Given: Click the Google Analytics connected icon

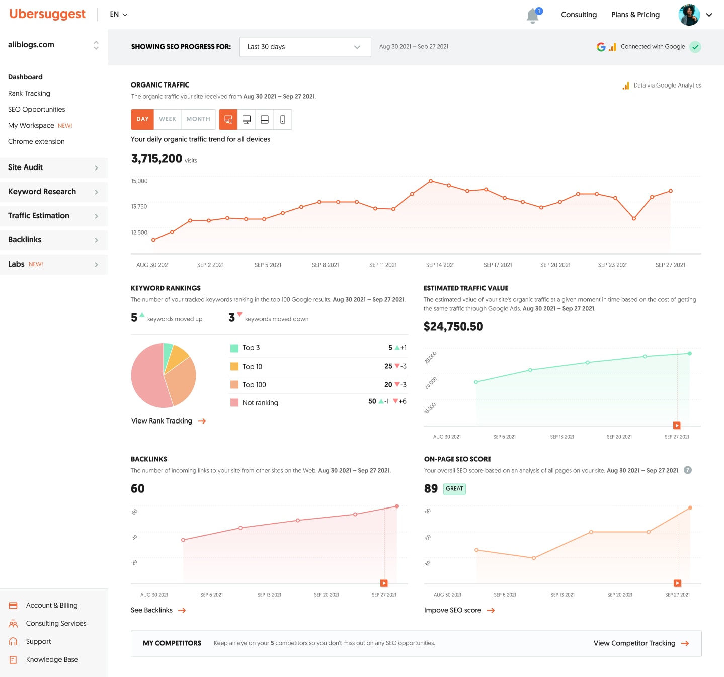Looking at the screenshot, I should pyautogui.click(x=612, y=47).
